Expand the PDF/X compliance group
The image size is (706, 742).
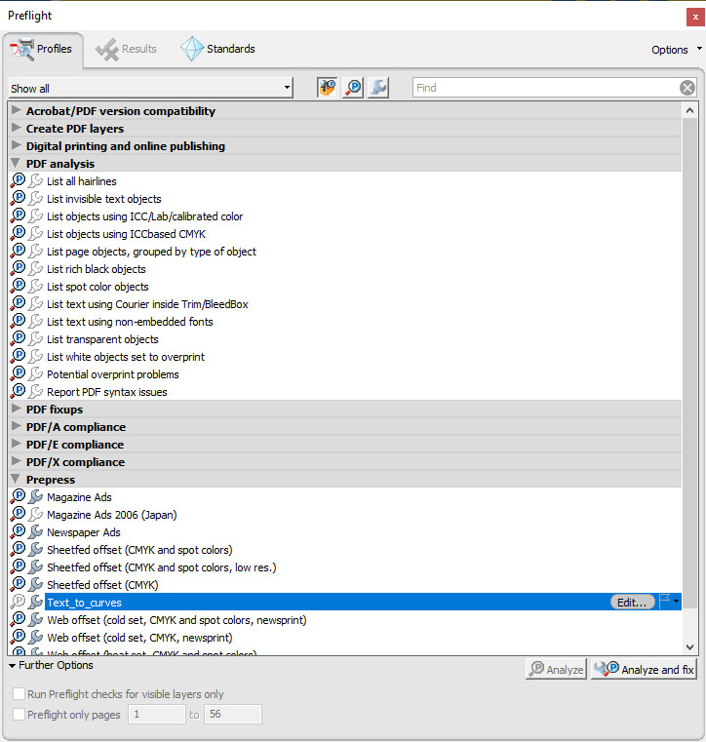(16, 461)
